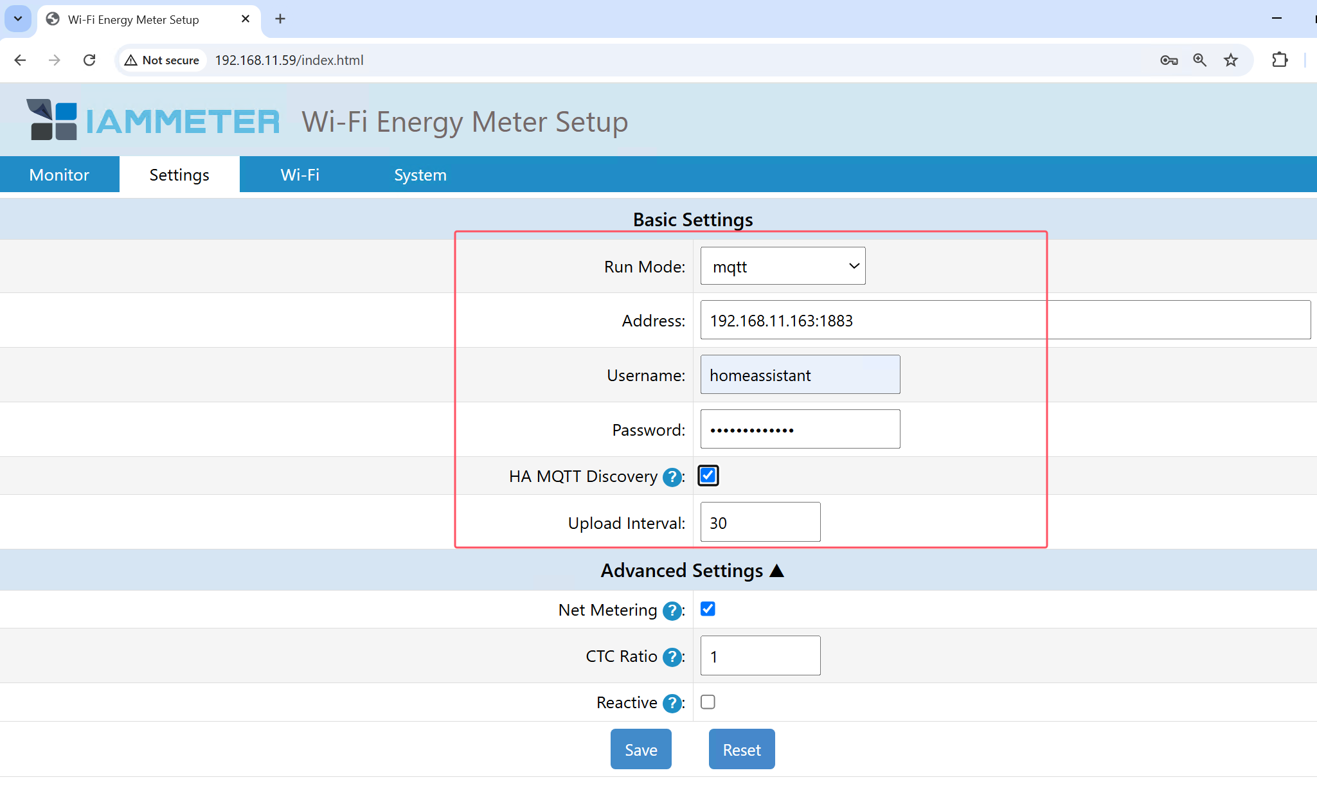Click the Basic Settings heading
This screenshot has height=802, width=1317.
[x=693, y=220]
